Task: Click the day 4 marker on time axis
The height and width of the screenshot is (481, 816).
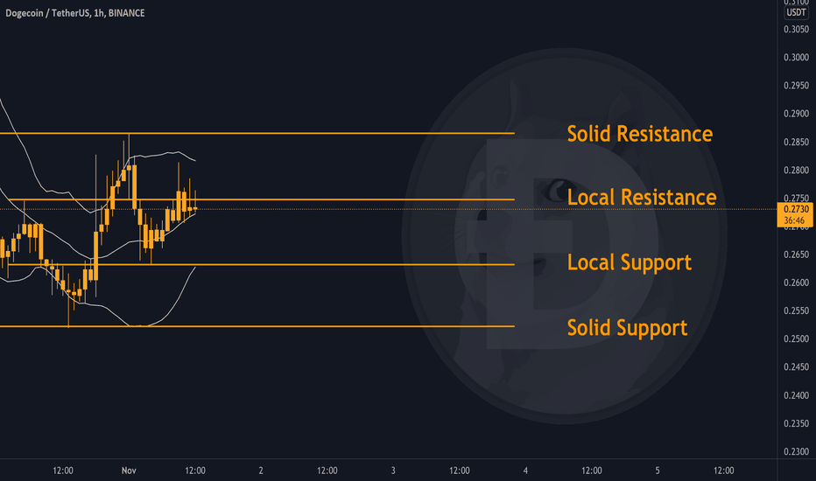Action: click(525, 471)
